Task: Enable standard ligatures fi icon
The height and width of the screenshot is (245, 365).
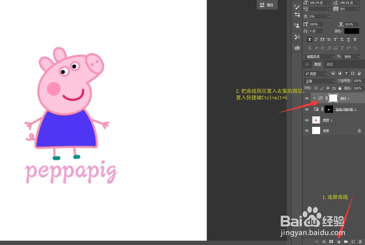Action: (310, 48)
